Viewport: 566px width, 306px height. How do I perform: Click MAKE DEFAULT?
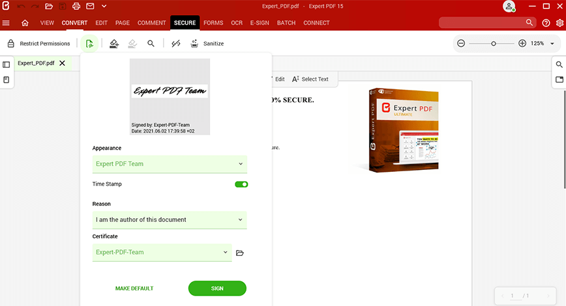click(134, 288)
